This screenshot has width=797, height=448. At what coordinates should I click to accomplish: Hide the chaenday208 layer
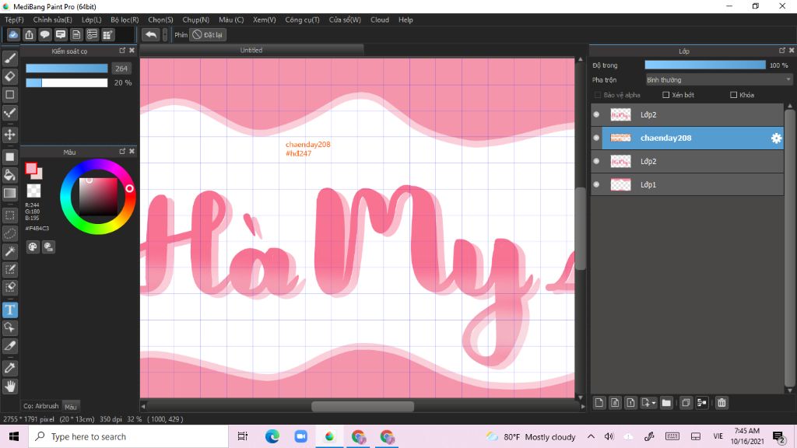tap(596, 138)
